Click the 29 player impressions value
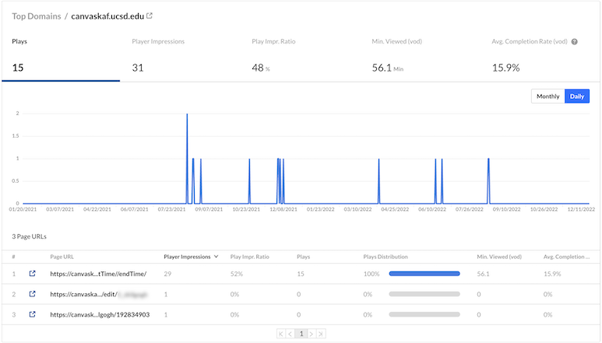Screen dimensions: 602x343 coord(167,274)
